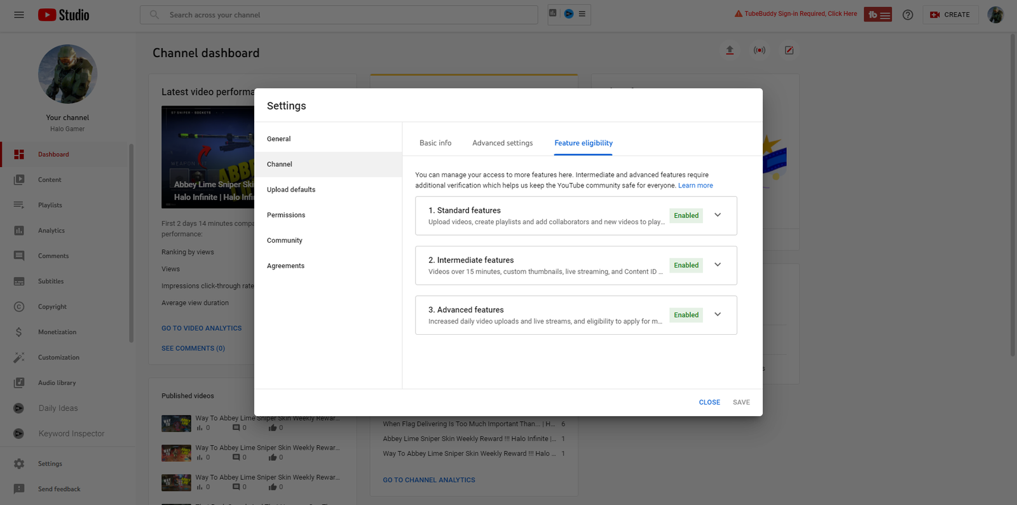The height and width of the screenshot is (505, 1017).
Task: Click the 'Halo Gamer' channel name
Action: tap(67, 129)
